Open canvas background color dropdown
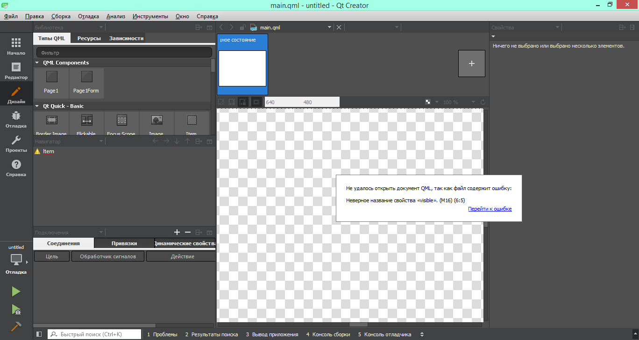 [x=437, y=102]
